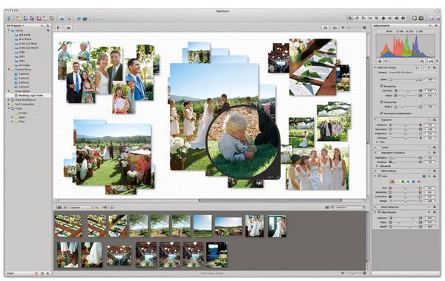This screenshot has height=281, width=445.
Task: Click the Auto Exposure button below histogram
Action: (422, 61)
